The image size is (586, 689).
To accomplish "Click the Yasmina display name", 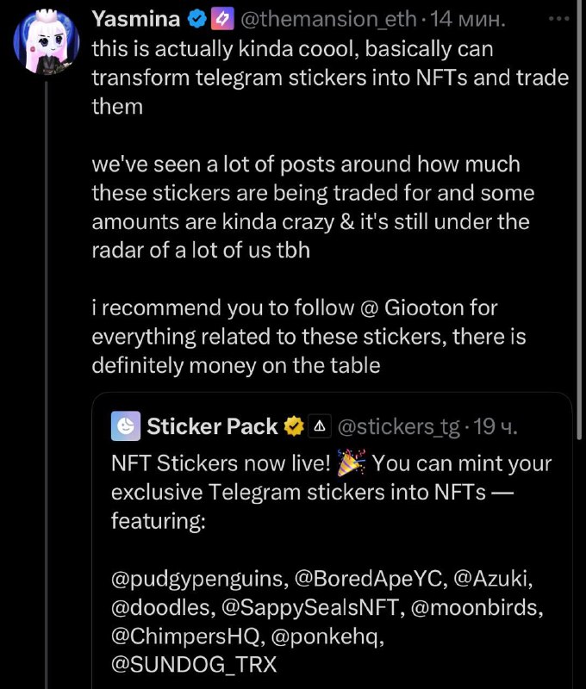I will pyautogui.click(x=136, y=18).
